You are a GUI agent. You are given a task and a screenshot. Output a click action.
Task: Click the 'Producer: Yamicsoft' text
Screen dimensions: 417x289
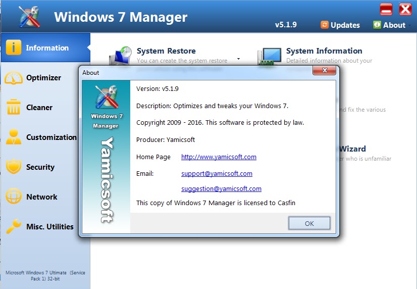[x=166, y=139]
